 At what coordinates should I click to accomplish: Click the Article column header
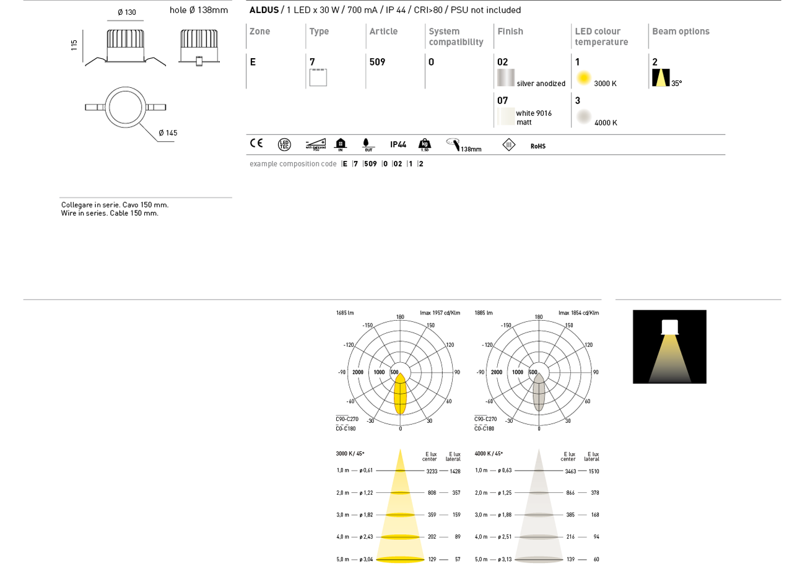383,32
